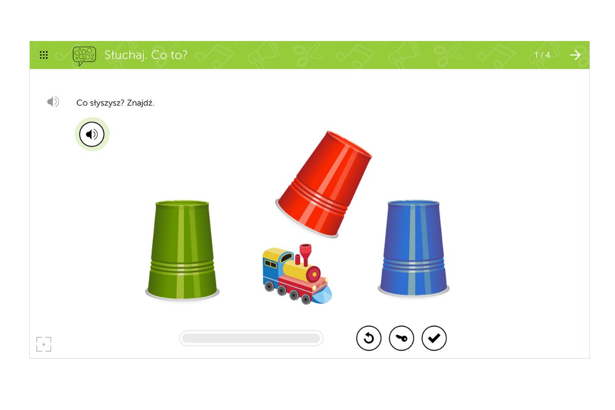Check answer using the checkmark button
The image size is (615, 410).
click(x=434, y=338)
